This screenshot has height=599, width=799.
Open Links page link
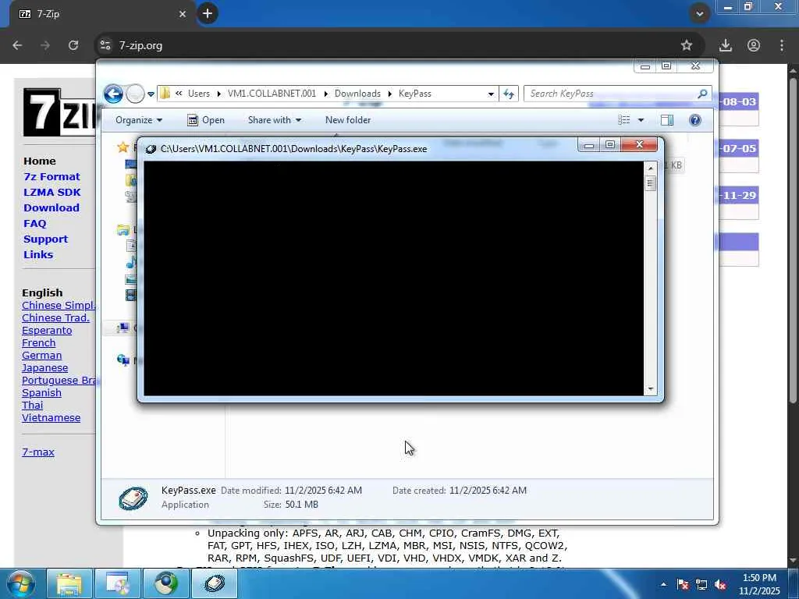pos(38,255)
